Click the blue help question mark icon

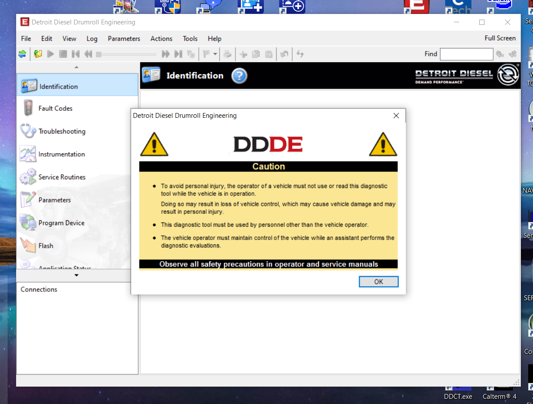[239, 76]
